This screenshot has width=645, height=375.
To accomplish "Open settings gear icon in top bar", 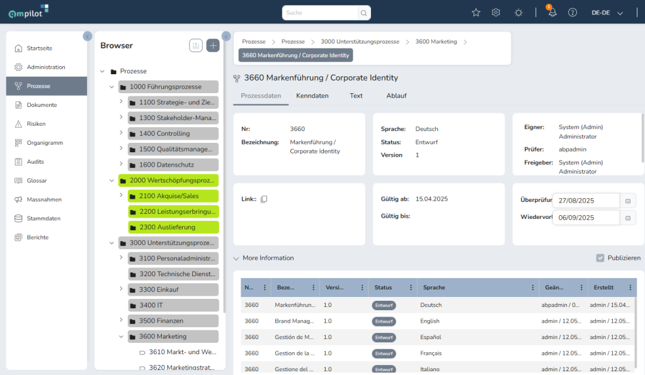I will click(496, 13).
